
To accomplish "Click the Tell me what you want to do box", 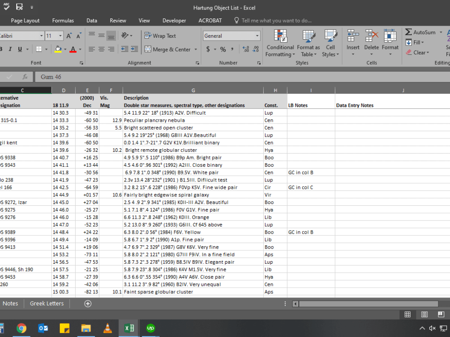I will [x=273, y=21].
